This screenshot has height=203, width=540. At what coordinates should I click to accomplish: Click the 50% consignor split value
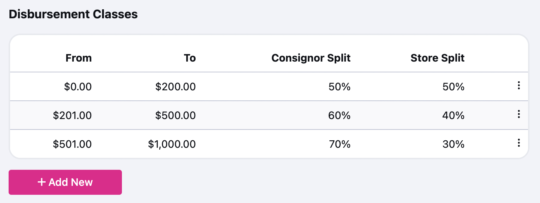point(340,87)
